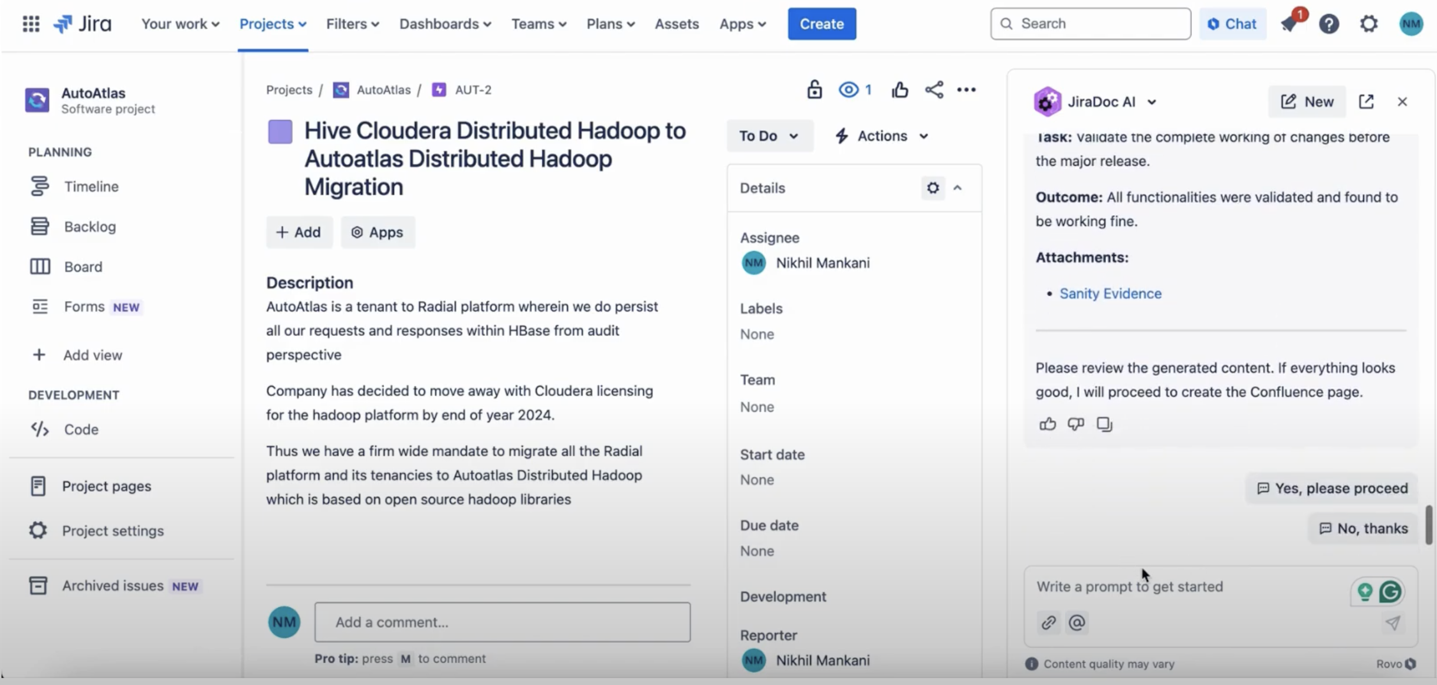This screenshot has height=685, width=1437.
Task: Click the notifications bell icon
Action: coord(1289,24)
